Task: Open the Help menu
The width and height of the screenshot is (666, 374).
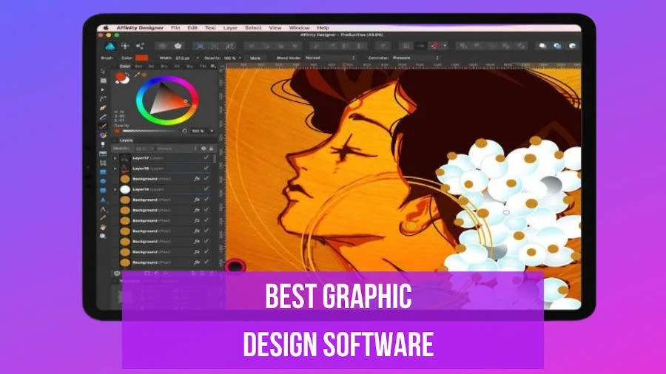Action: (323, 27)
